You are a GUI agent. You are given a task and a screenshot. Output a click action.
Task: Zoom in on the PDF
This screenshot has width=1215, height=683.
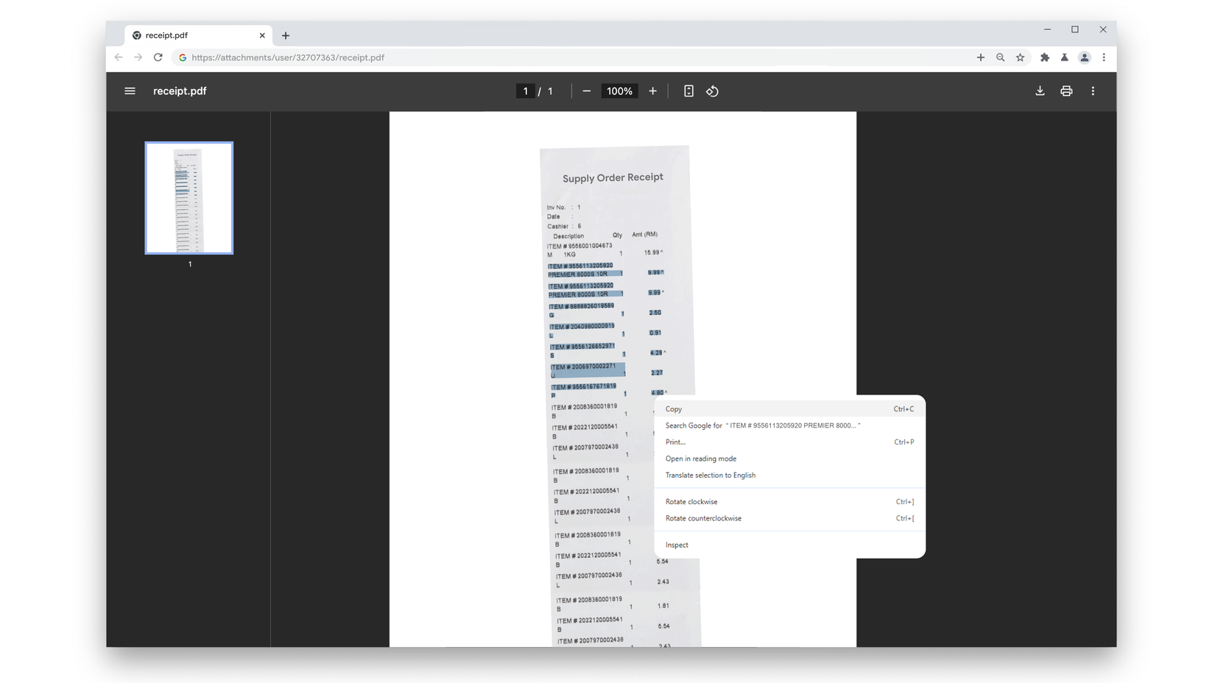click(652, 91)
